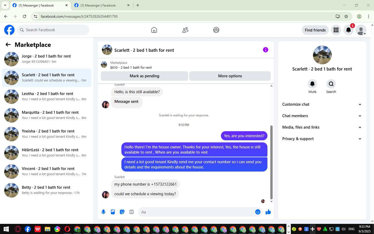Screen dimensions: 374x234
Task: Open Chrome profile icon
Action: [359, 16]
